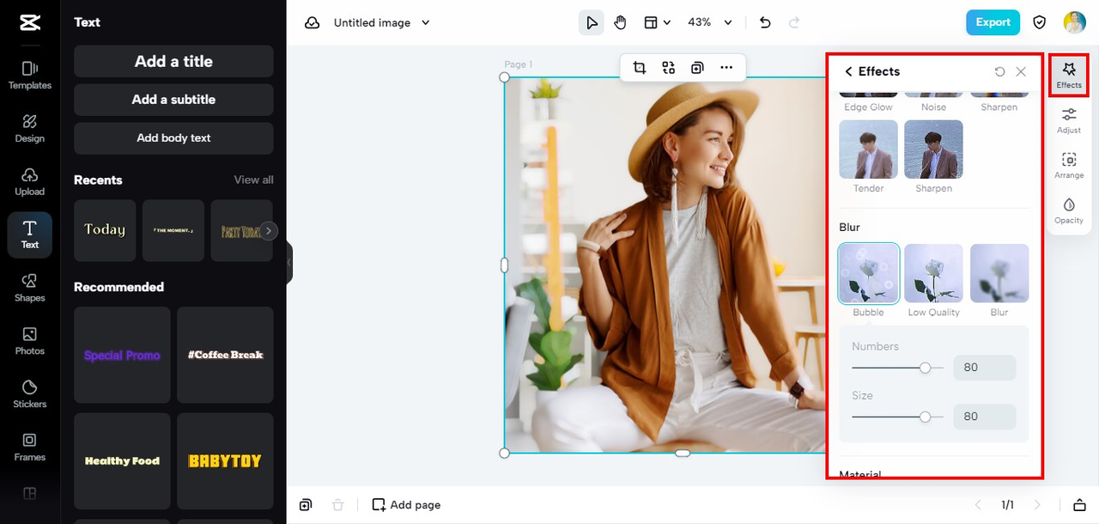Viewport: 1099px width, 524px height.
Task: Select the Low Quality blur effect
Action: tap(933, 274)
